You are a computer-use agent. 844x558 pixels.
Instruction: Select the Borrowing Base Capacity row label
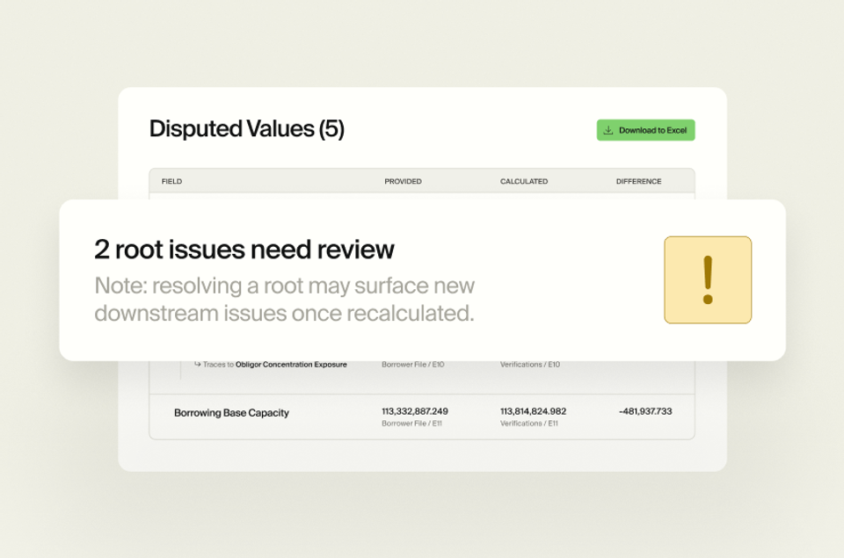231,413
